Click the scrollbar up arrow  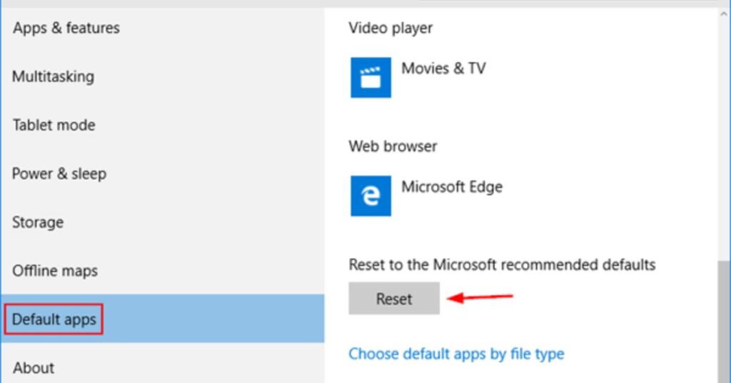tap(724, 14)
